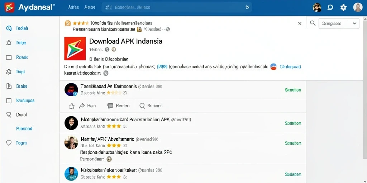
Task: Toggle the Rorek square box in sidebar
Action: tap(9, 58)
